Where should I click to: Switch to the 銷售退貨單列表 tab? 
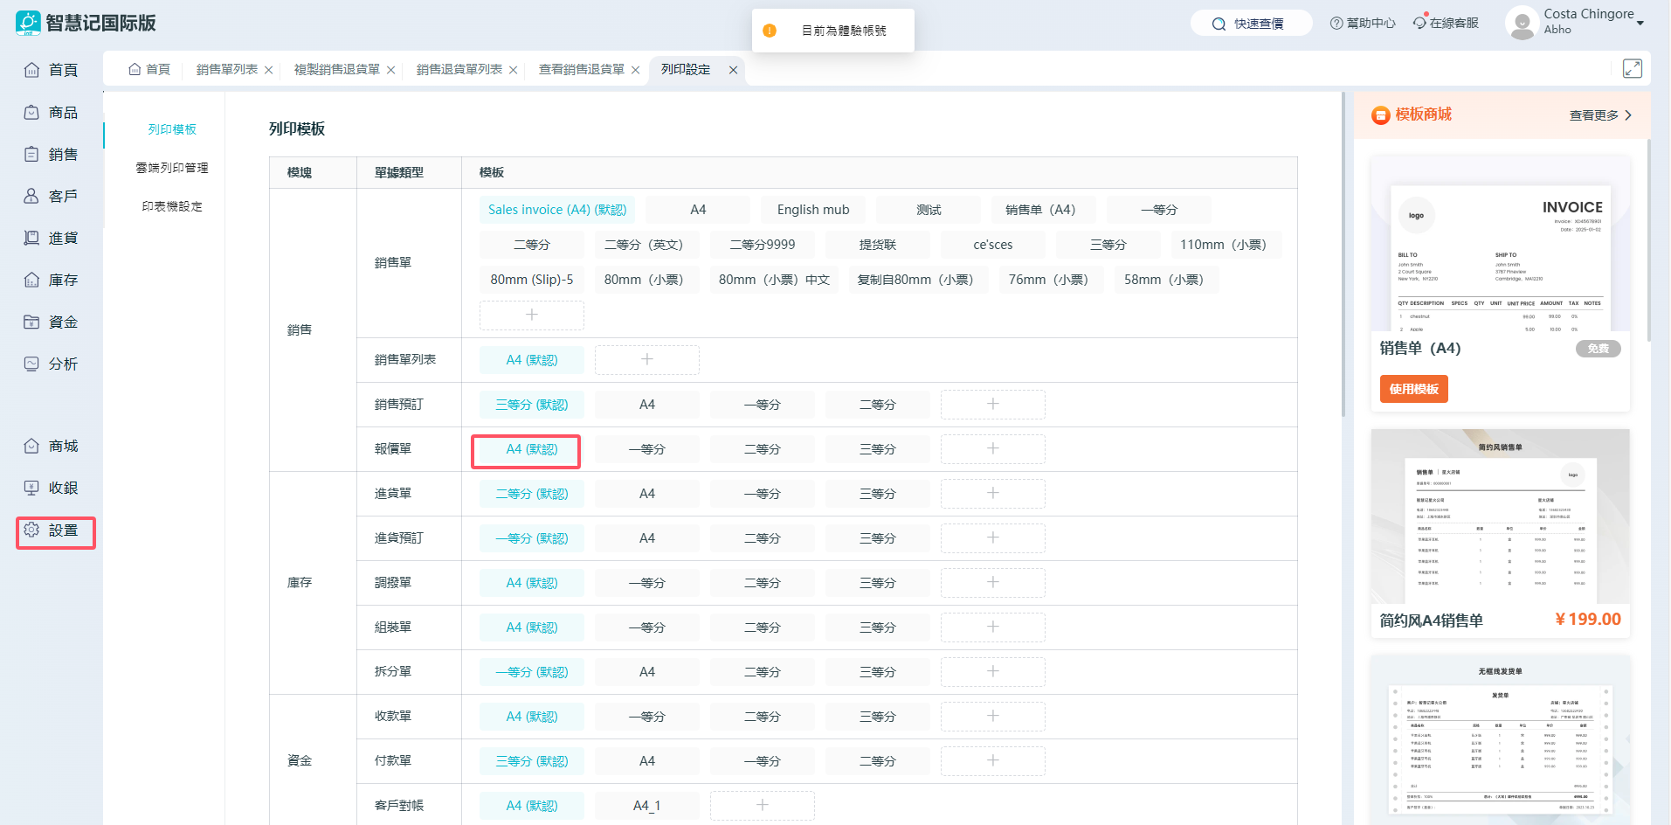[x=459, y=70]
